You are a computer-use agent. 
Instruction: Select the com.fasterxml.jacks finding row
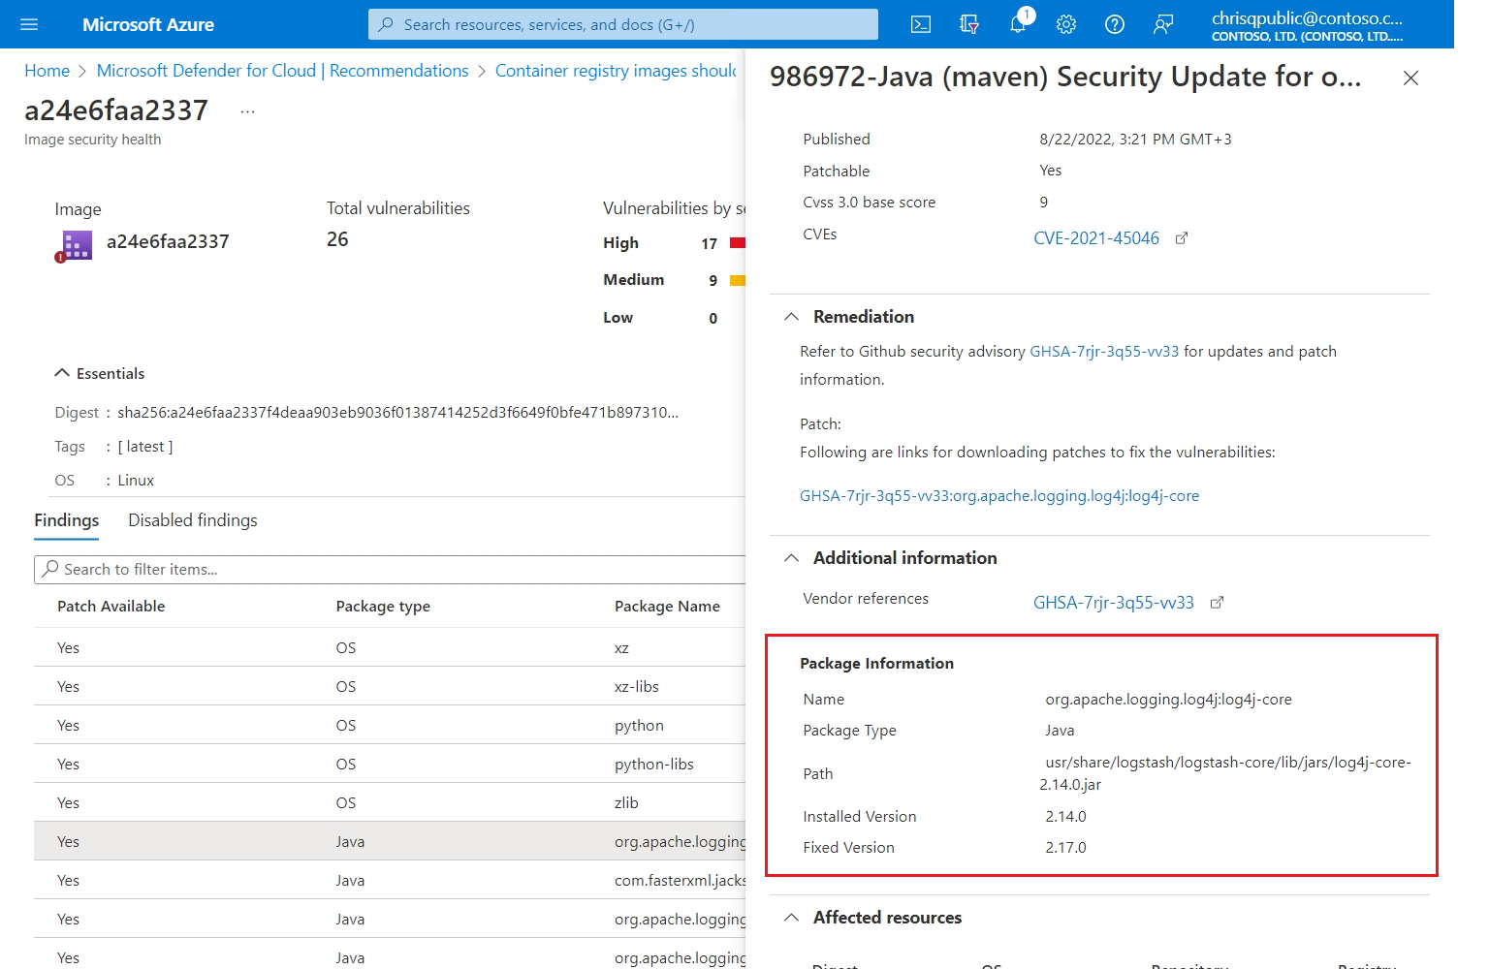(x=390, y=880)
